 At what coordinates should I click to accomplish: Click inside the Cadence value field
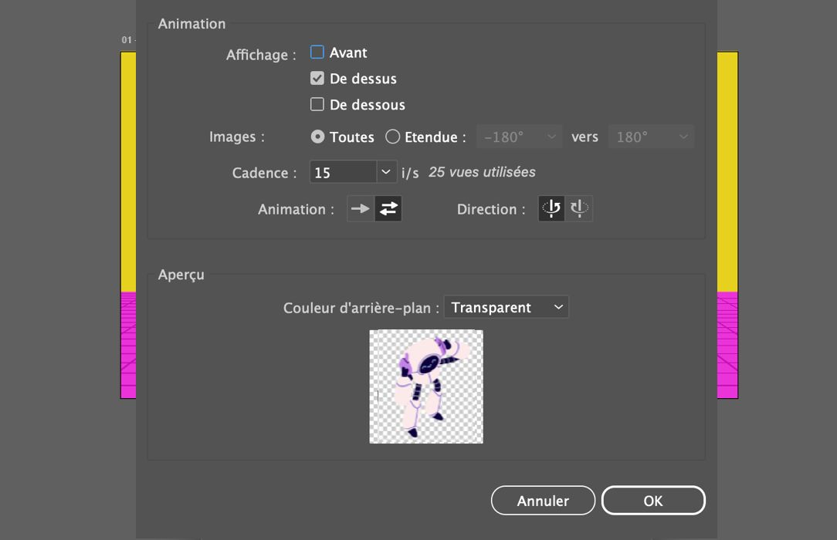(x=340, y=171)
